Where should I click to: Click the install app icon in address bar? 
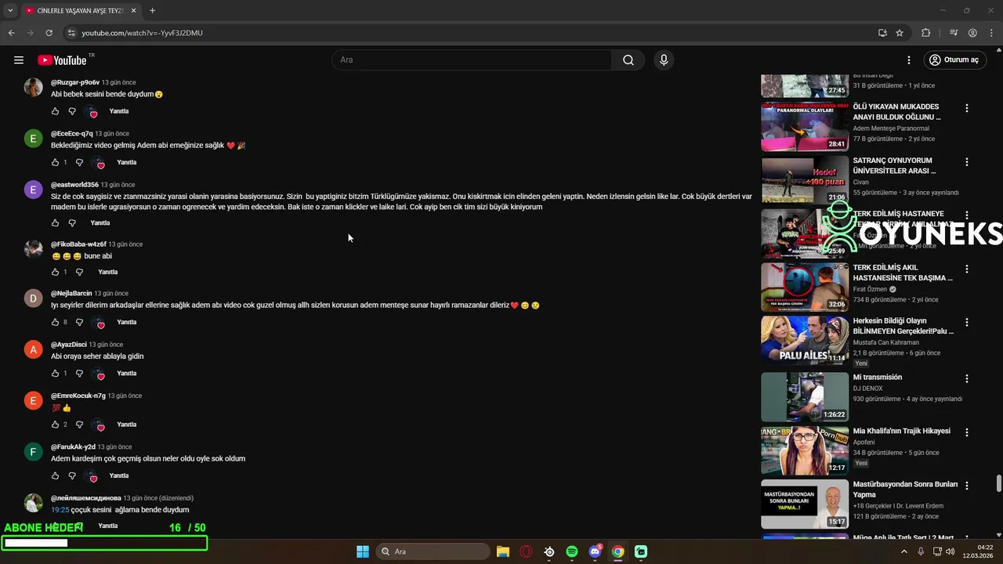[882, 33]
